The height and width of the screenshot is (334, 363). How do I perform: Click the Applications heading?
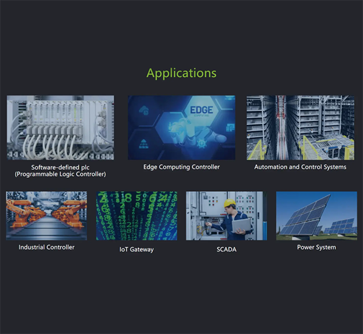[x=181, y=73]
